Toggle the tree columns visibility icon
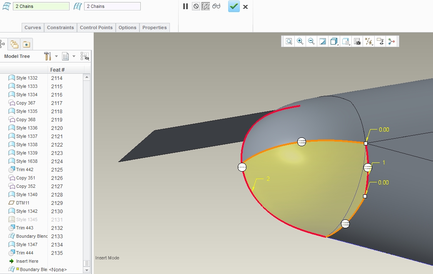Viewport: 433px width, 274px height. click(85, 56)
